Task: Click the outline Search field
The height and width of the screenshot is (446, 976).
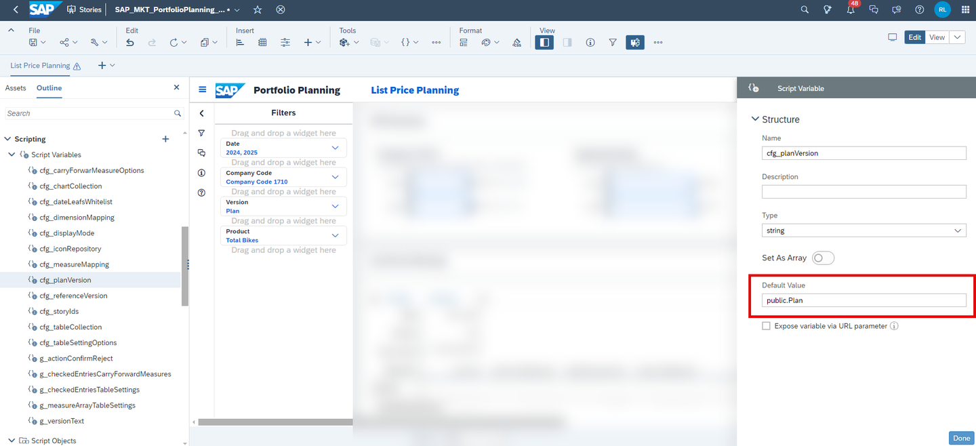Action: 94,113
